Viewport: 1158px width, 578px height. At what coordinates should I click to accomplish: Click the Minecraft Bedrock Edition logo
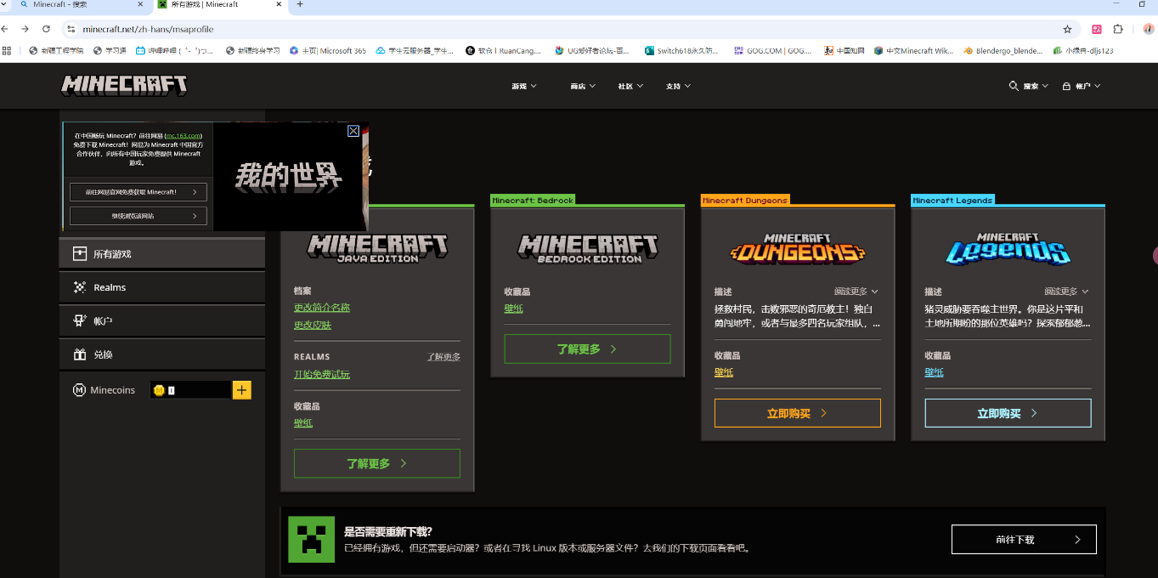(x=588, y=247)
